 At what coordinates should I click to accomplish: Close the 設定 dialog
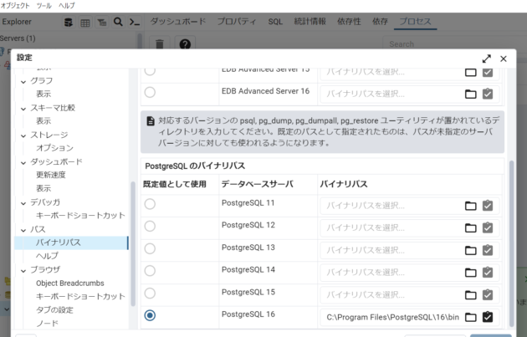(x=503, y=59)
